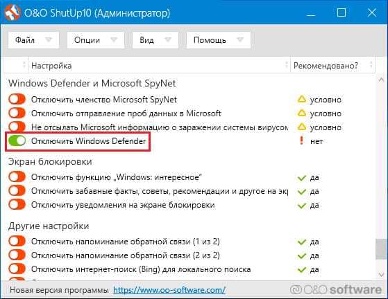Open the Файл dropdown menu

[x=33, y=40]
